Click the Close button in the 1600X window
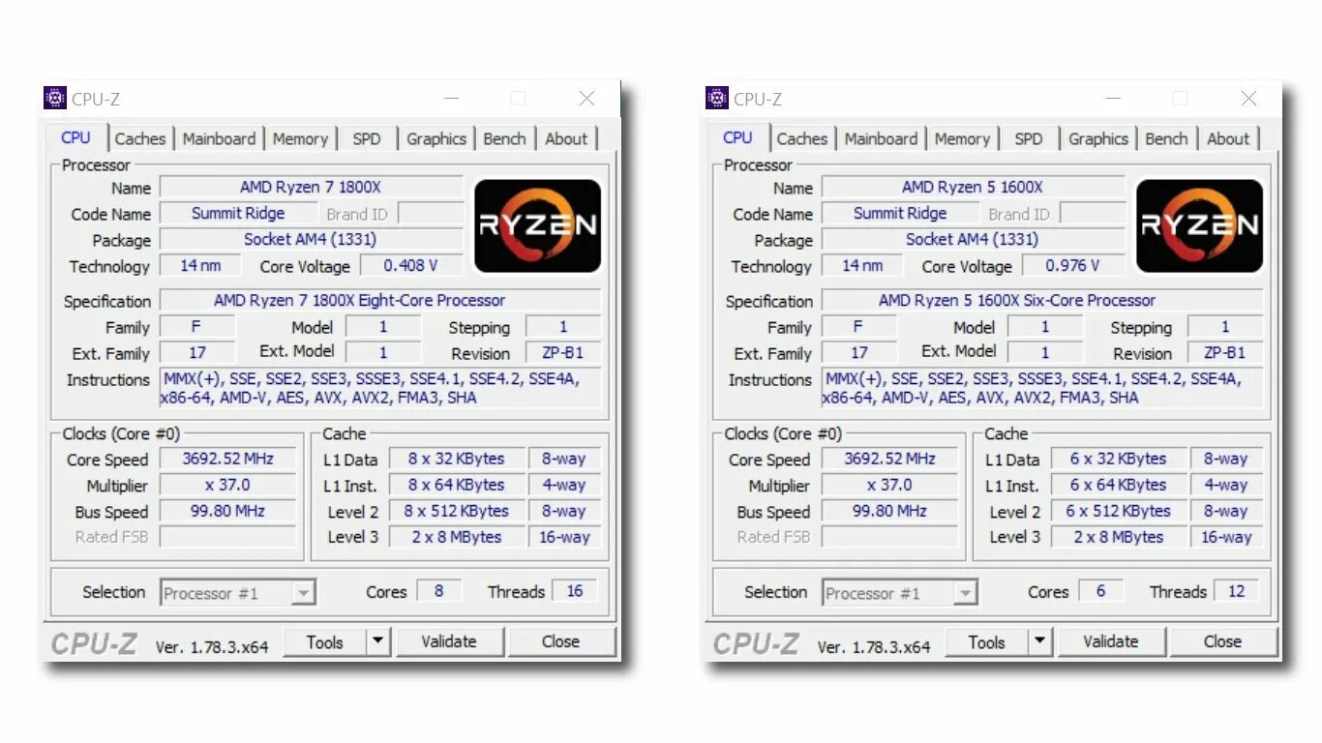This screenshot has width=1322, height=743. tap(1222, 641)
